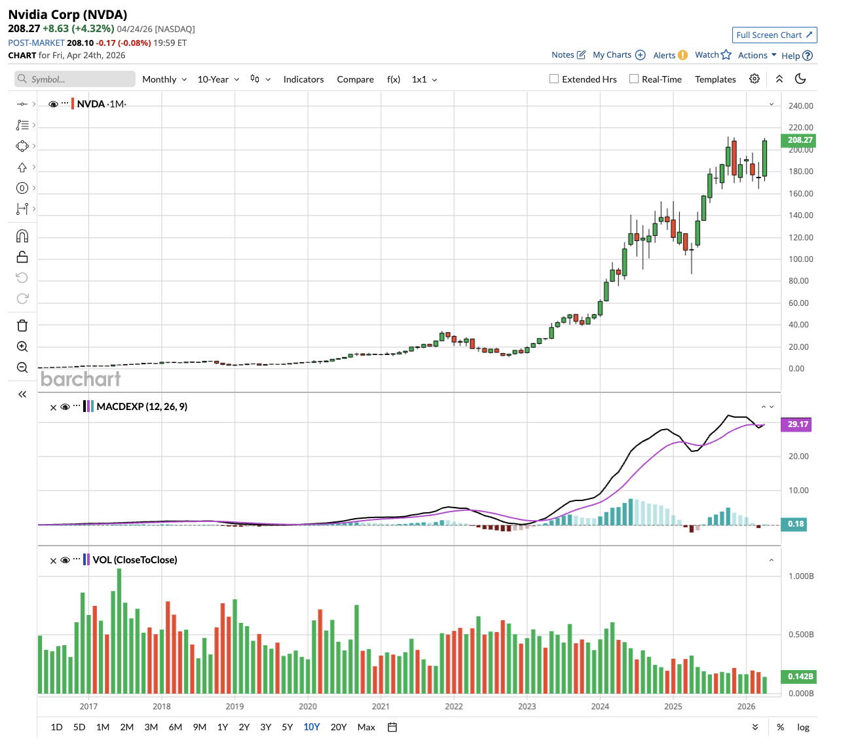Enable the Real-Time checkbox
The image size is (841, 748).
tap(634, 79)
